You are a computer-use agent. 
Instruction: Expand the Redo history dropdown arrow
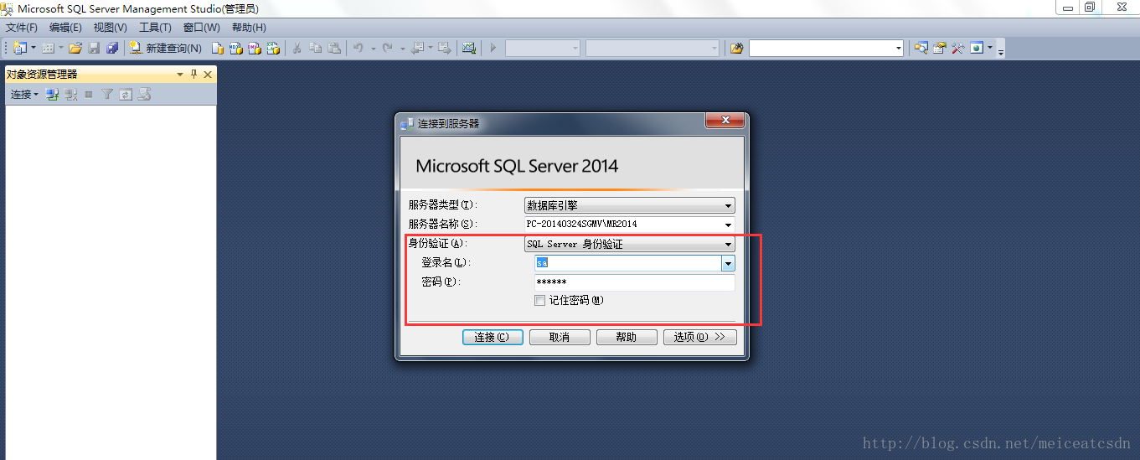pyautogui.click(x=403, y=49)
